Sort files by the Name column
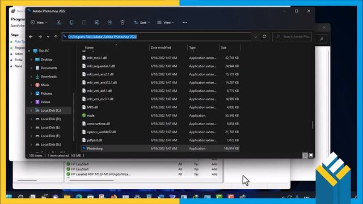The width and height of the screenshot is (363, 204). [90, 48]
